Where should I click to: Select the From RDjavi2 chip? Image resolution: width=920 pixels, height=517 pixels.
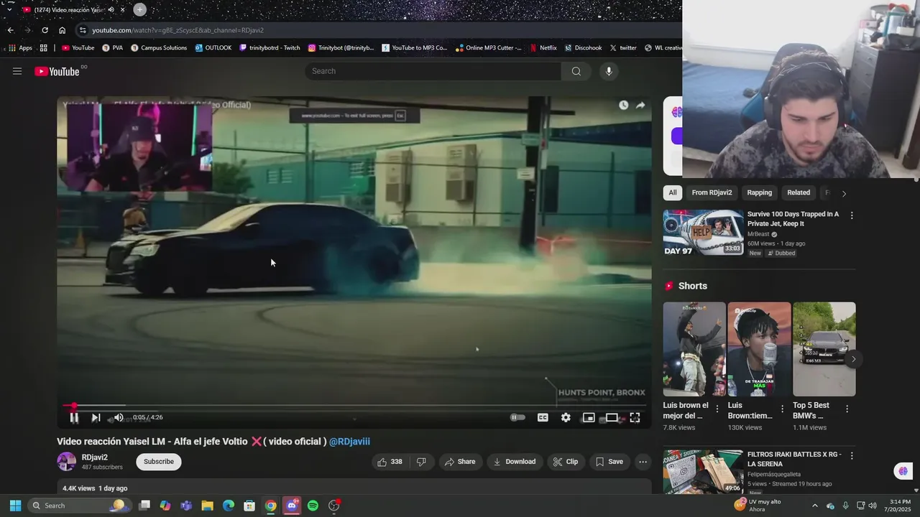(x=712, y=192)
